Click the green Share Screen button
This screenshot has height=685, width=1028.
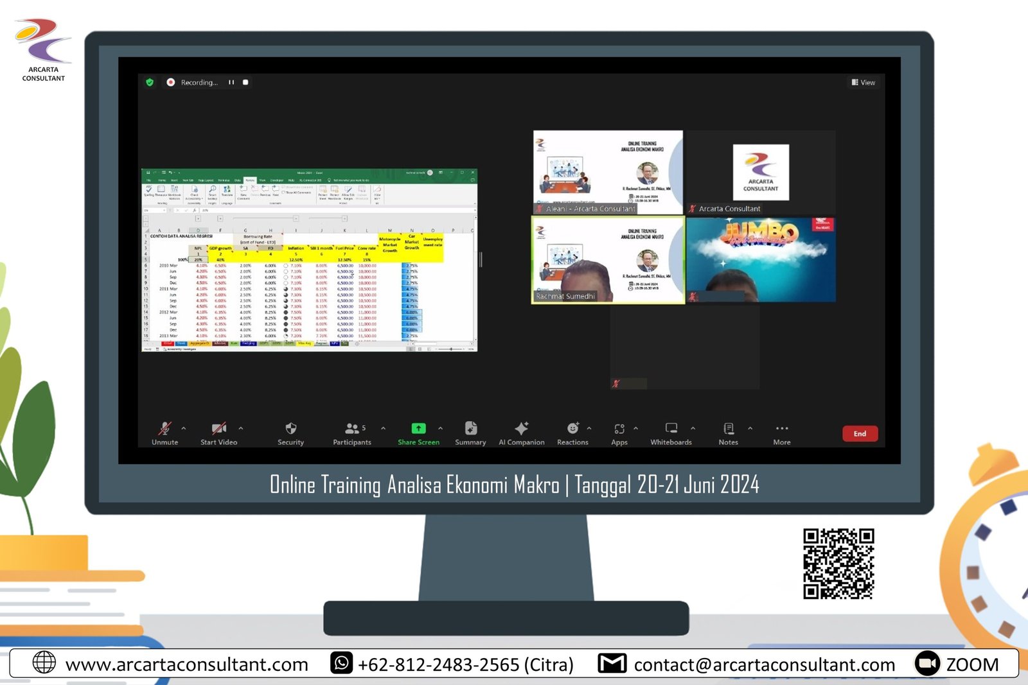pyautogui.click(x=418, y=433)
